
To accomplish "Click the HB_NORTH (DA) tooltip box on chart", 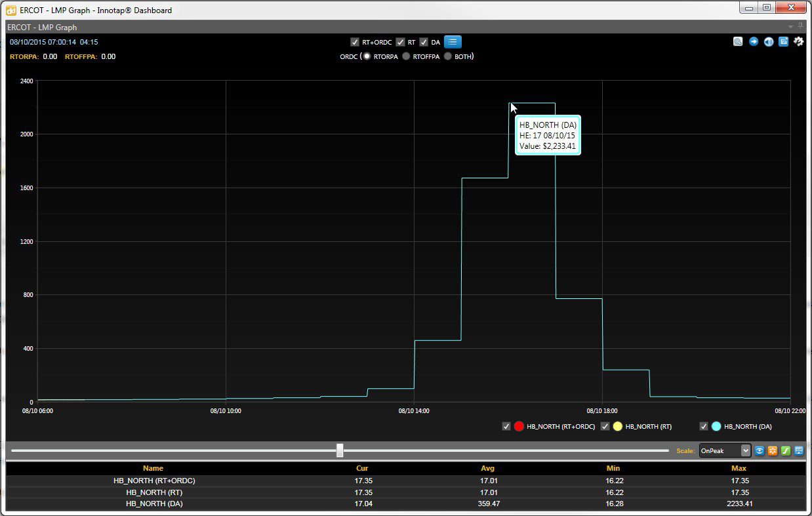I will click(x=548, y=136).
